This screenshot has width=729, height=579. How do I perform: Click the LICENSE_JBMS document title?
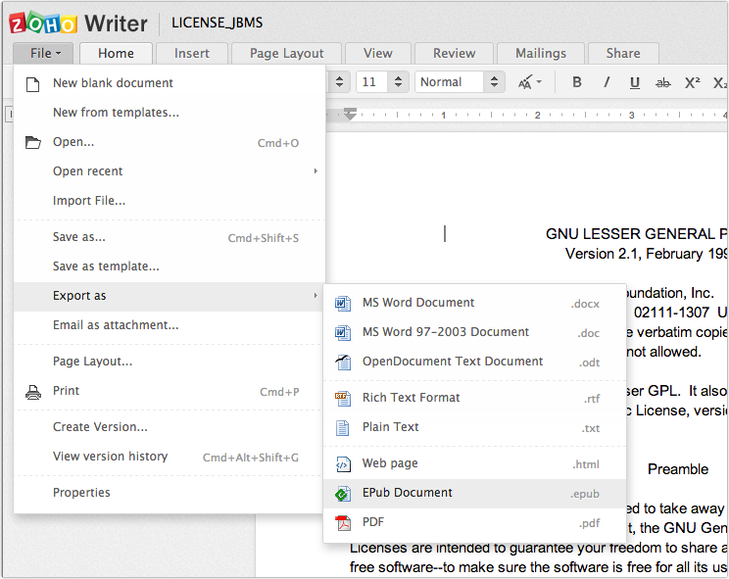pos(218,23)
